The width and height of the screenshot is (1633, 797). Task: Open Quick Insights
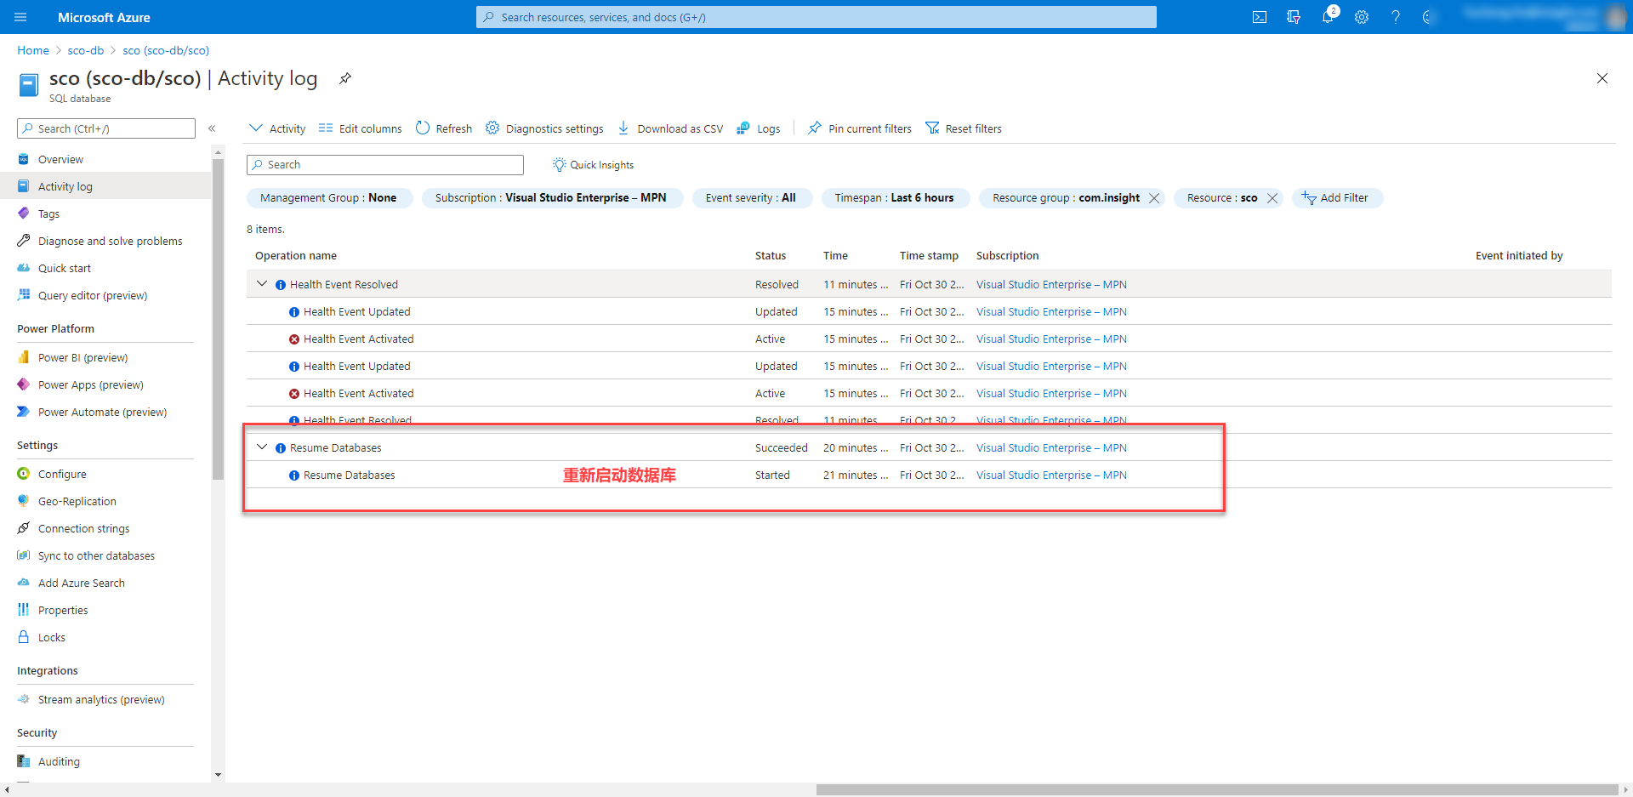tap(593, 165)
